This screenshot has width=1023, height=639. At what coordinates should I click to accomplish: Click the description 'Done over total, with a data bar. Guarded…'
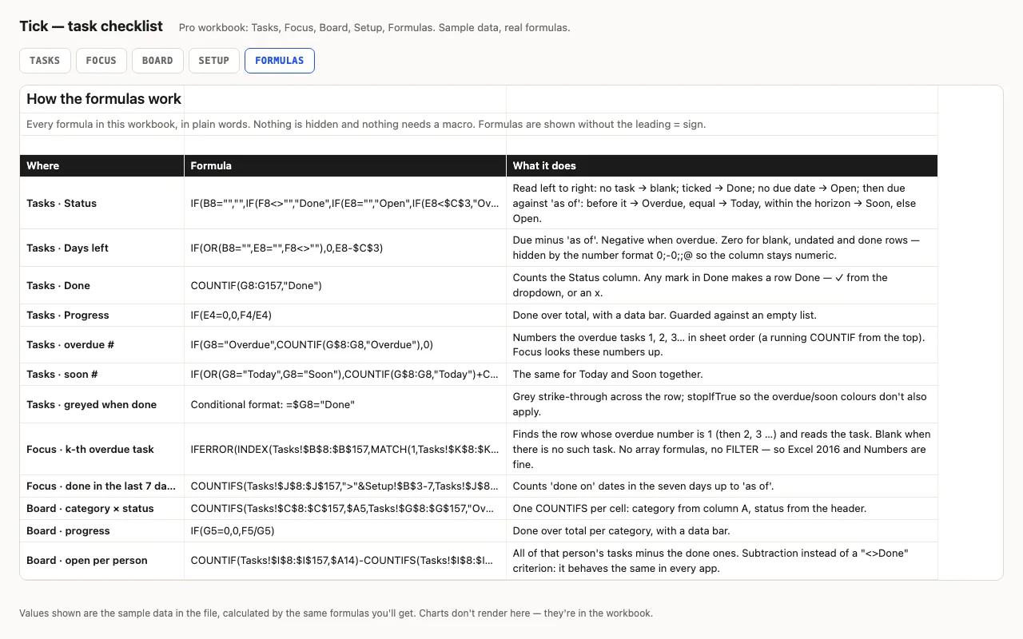[722, 315]
